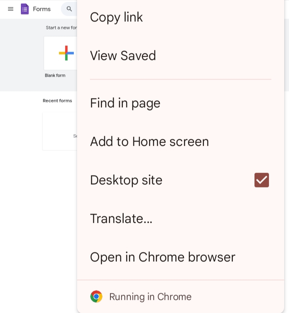Select Copy link from the menu

point(180,17)
